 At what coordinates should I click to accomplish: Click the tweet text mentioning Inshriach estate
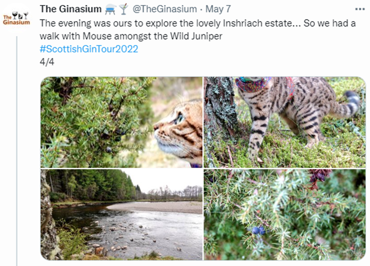pyautogui.click(x=198, y=23)
